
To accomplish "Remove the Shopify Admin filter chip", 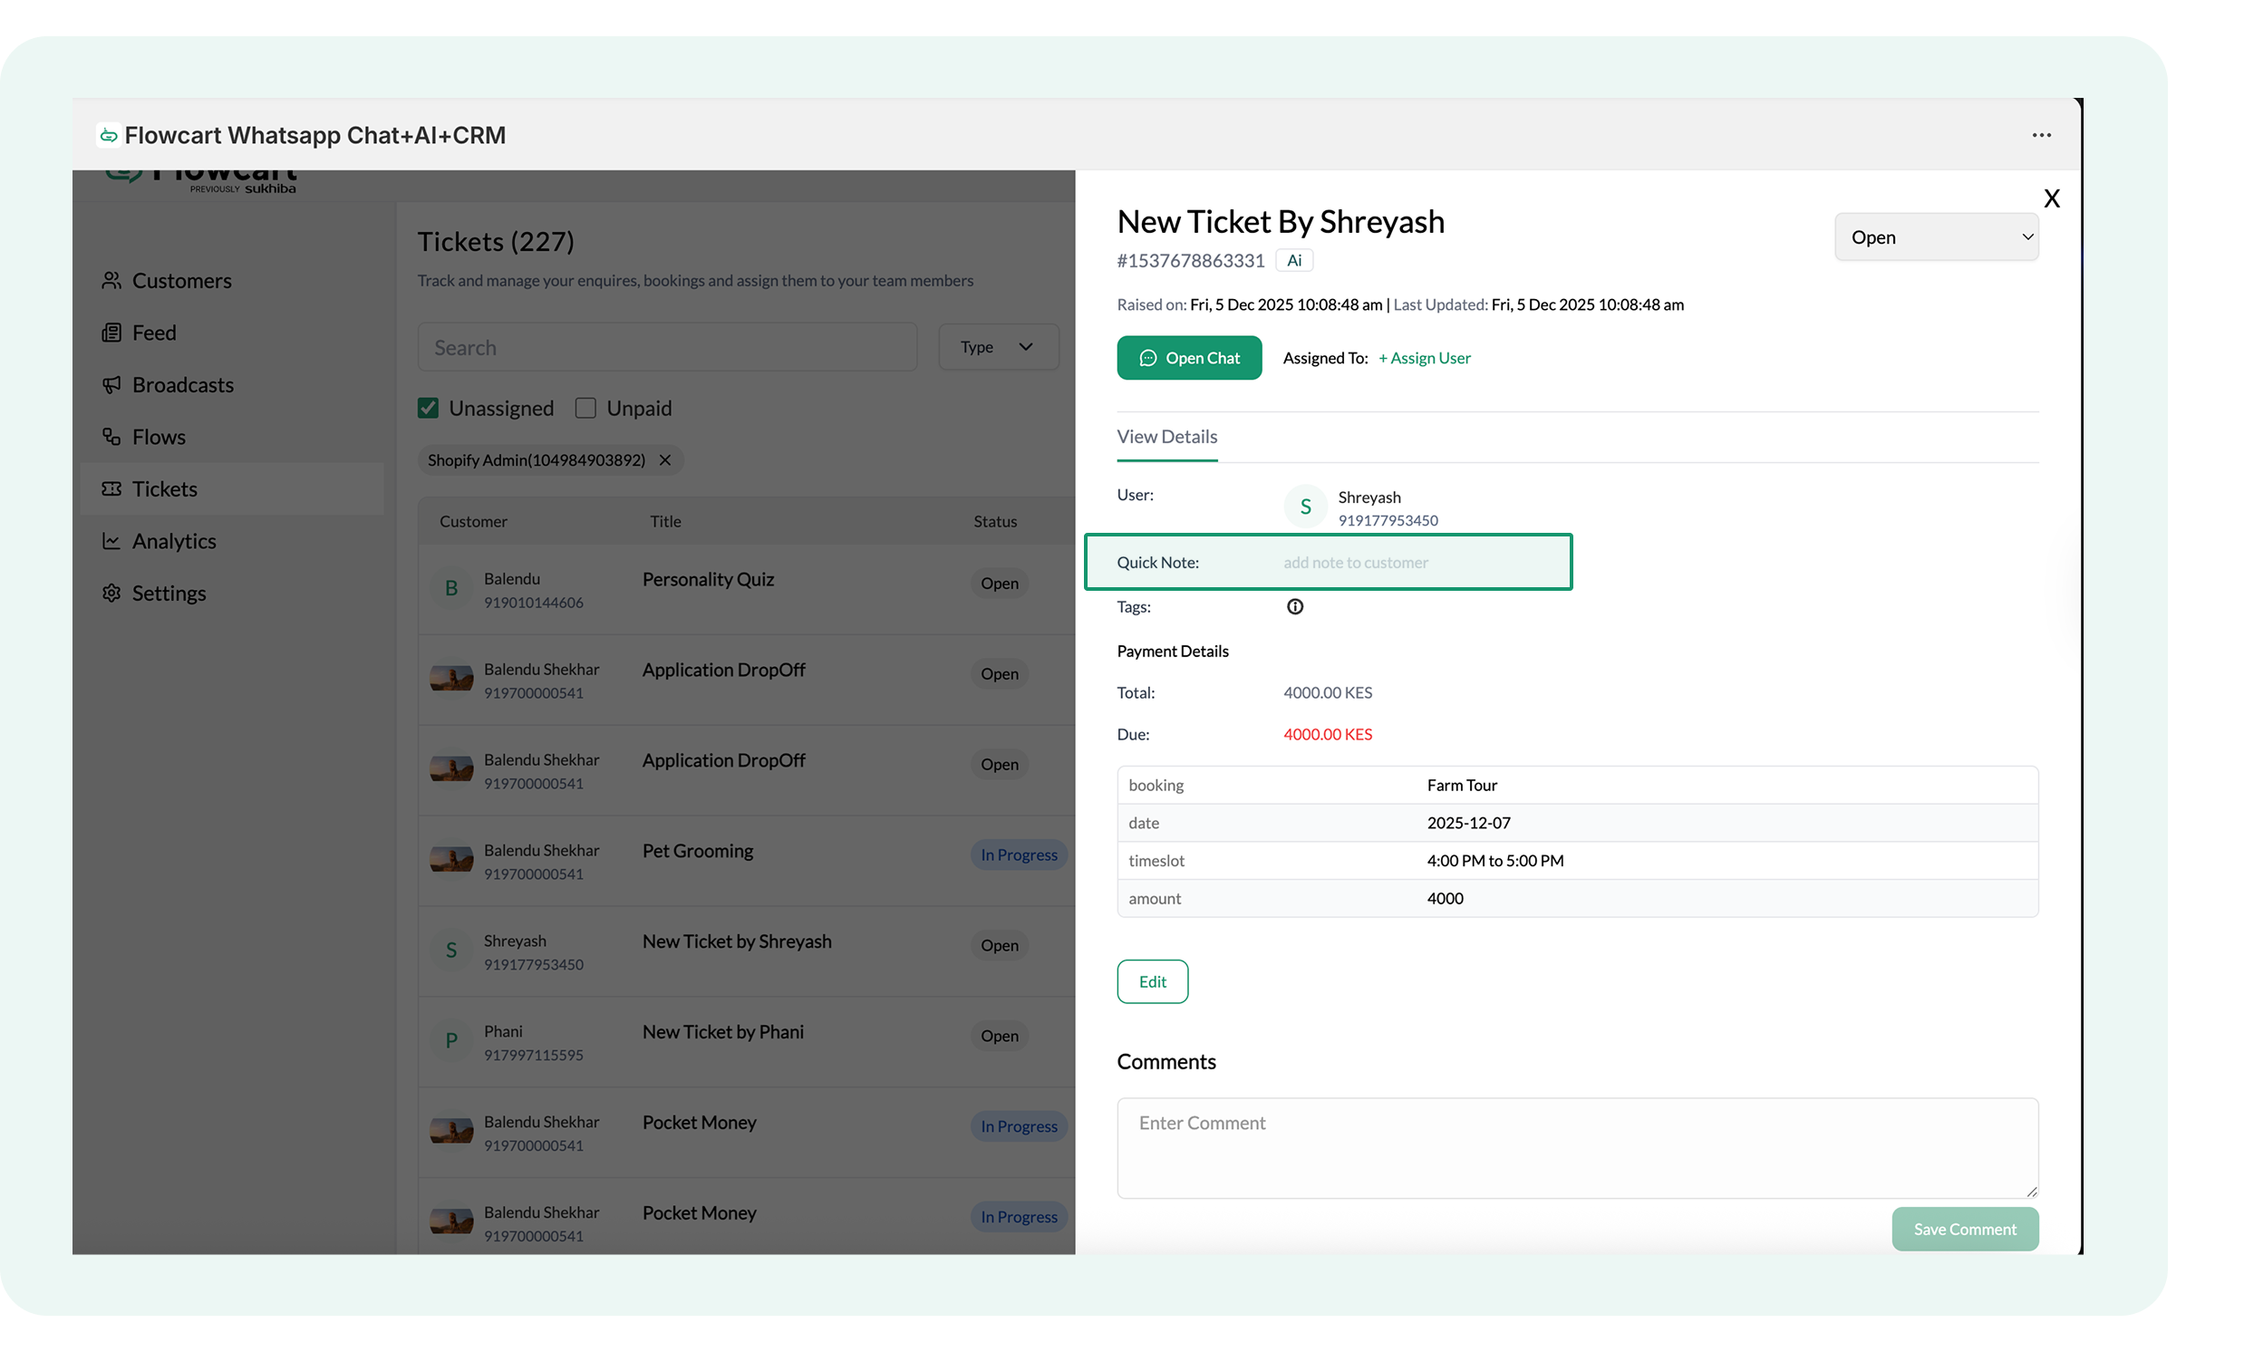I will [665, 459].
